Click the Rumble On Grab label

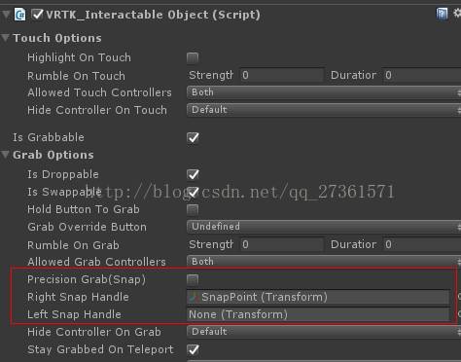pos(73,245)
